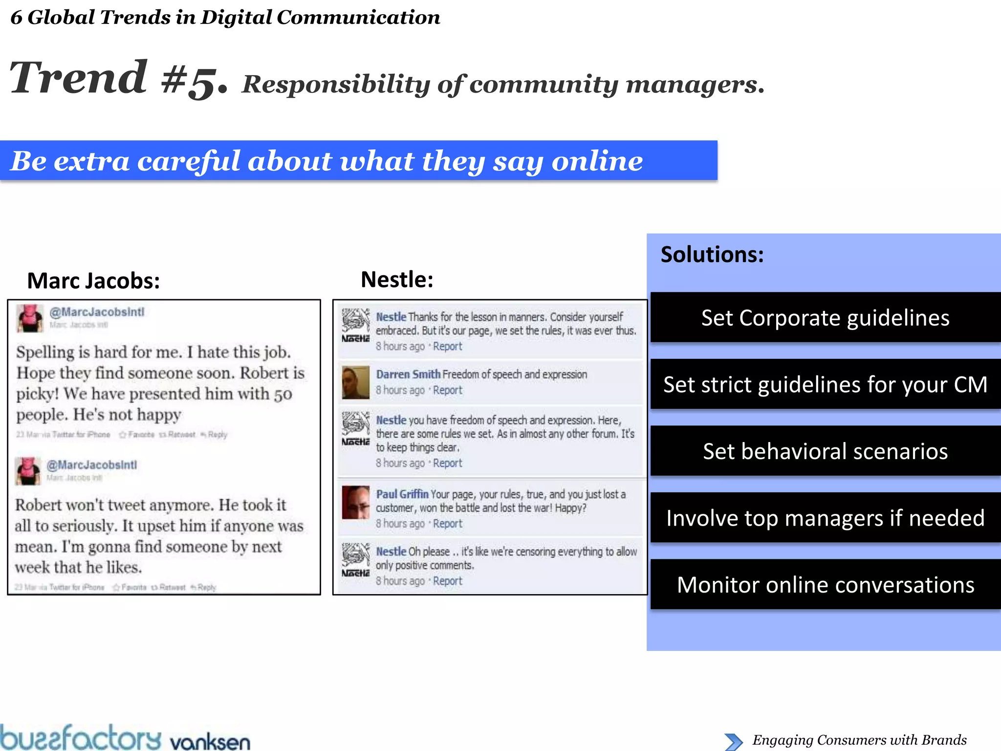Click the blue chevron arrow icon in footer
This screenshot has height=751, width=1001.
pos(734,742)
